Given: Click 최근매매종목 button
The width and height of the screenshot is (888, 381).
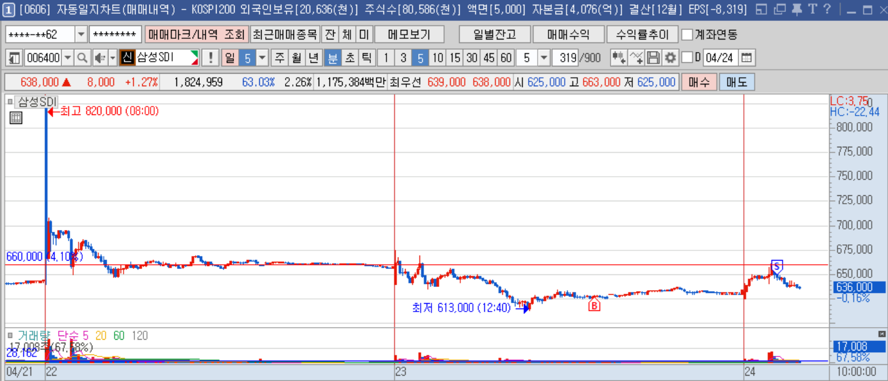Looking at the screenshot, I should click(x=285, y=35).
